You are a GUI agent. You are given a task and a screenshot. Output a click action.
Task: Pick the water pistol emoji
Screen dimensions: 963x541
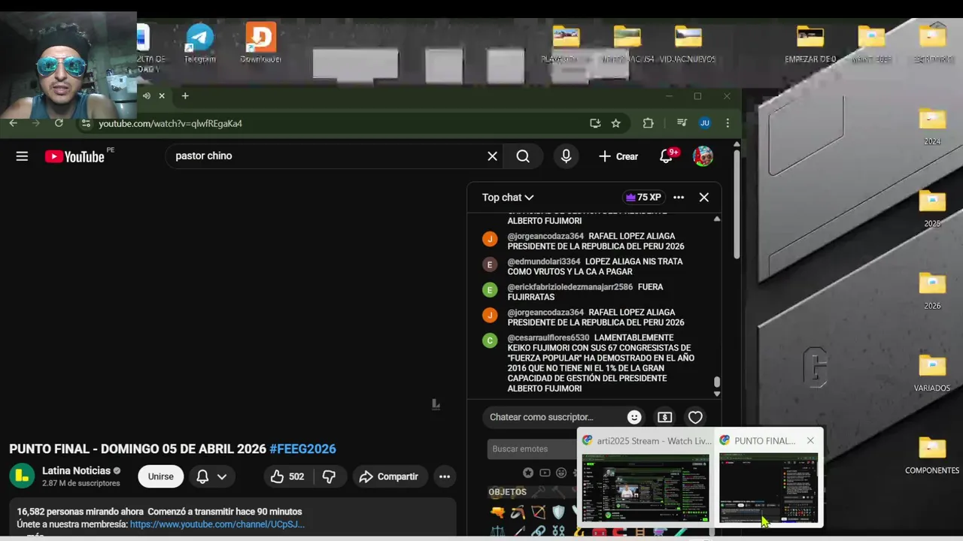[497, 512]
